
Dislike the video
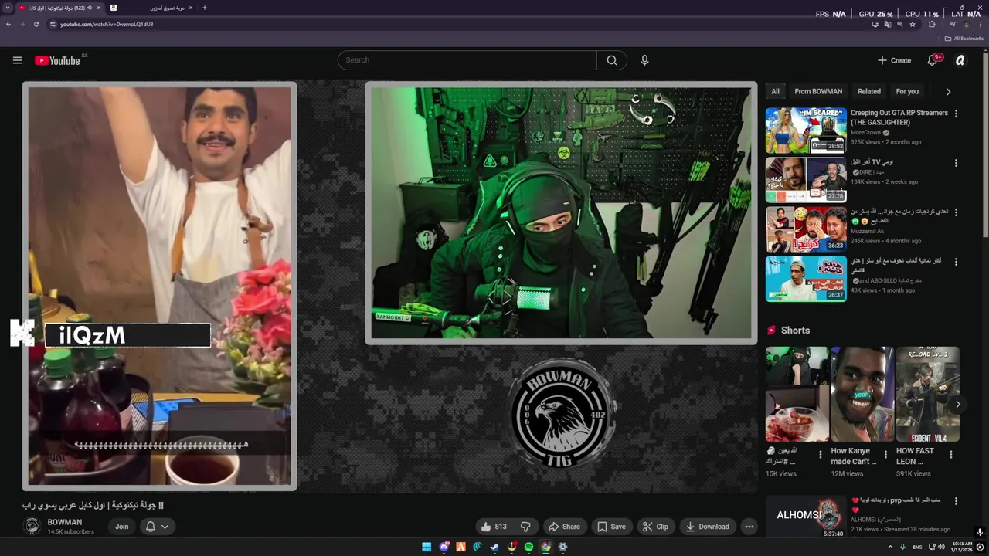(525, 527)
